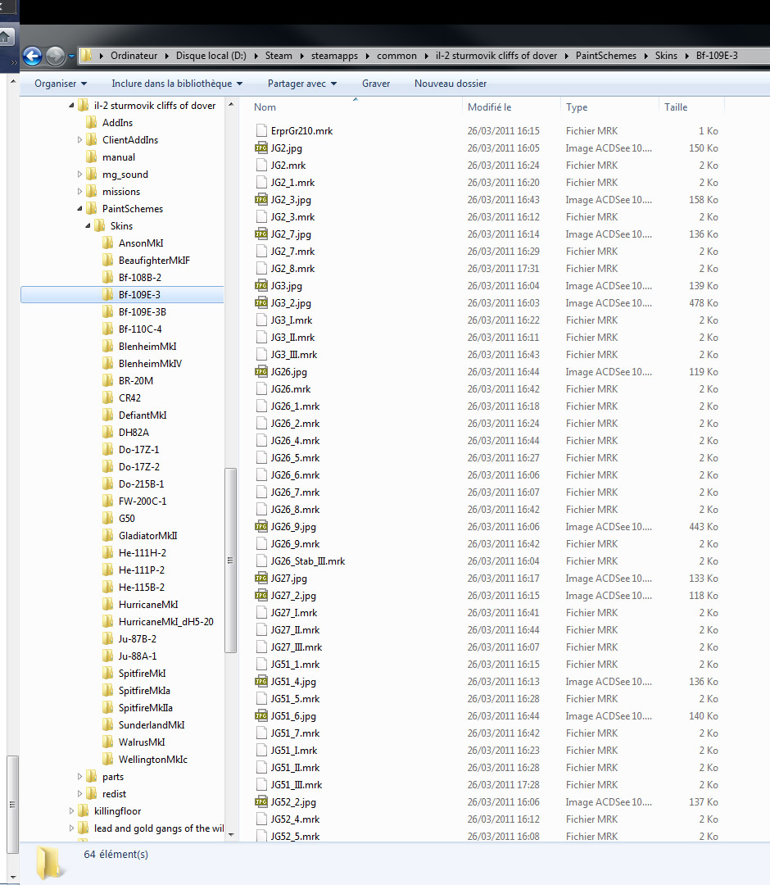This screenshot has height=885, width=770.
Task: Open the Partager avec dropdown
Action: (302, 84)
